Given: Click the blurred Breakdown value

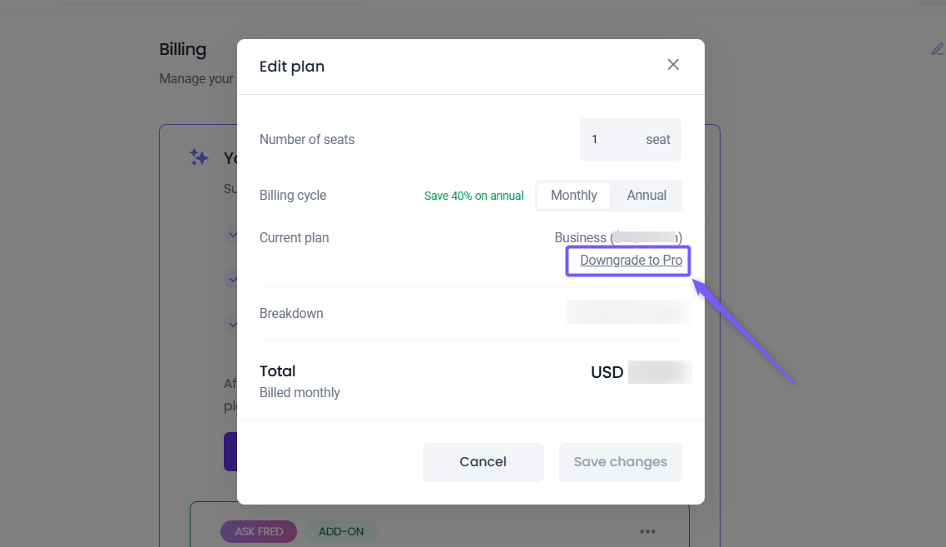Looking at the screenshot, I should [x=628, y=312].
